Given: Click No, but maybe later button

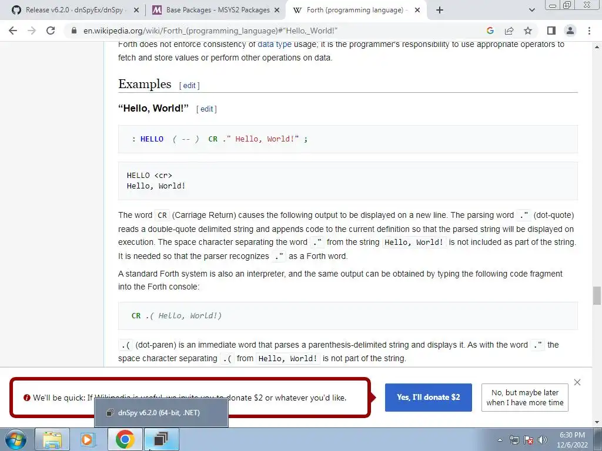Looking at the screenshot, I should point(525,398).
